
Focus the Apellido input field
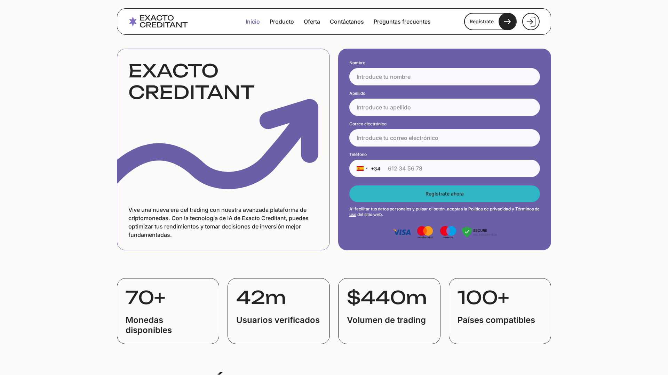[445, 107]
